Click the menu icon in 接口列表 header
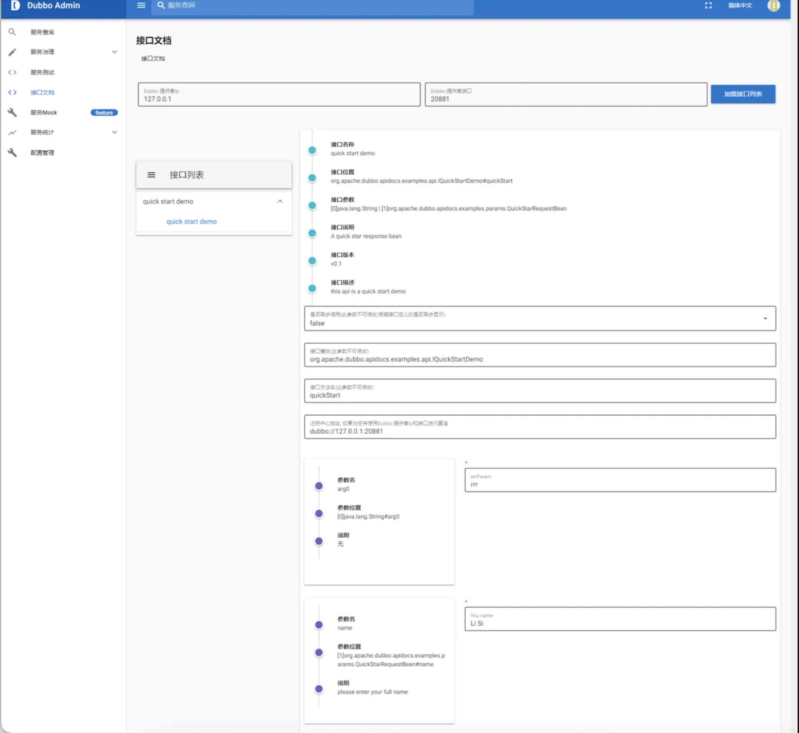Viewport: 799px width, 733px height. 151,175
